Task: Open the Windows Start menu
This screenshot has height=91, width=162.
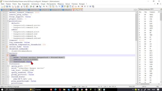Action: pos(2,89)
